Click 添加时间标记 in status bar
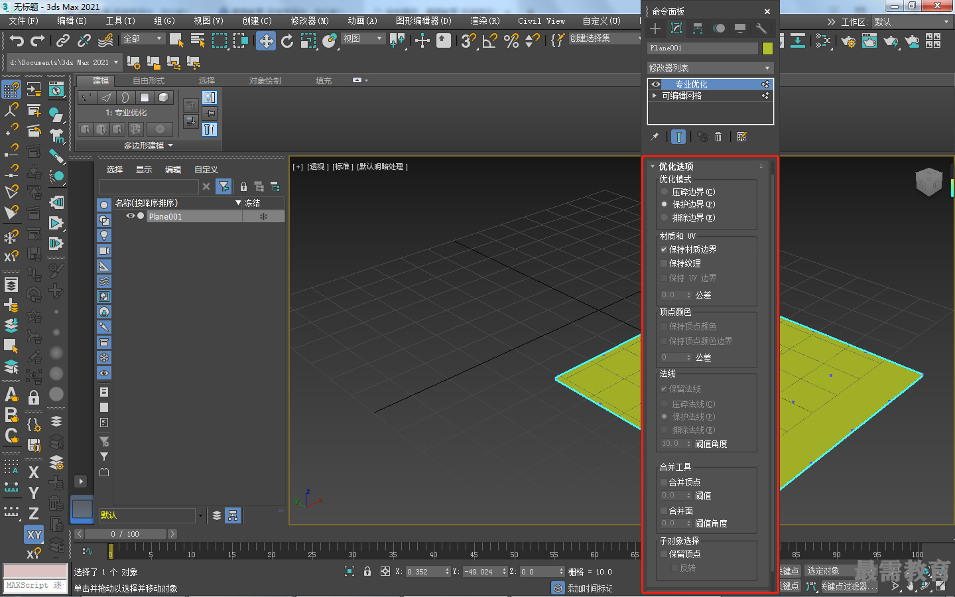The image size is (955, 597). point(590,588)
